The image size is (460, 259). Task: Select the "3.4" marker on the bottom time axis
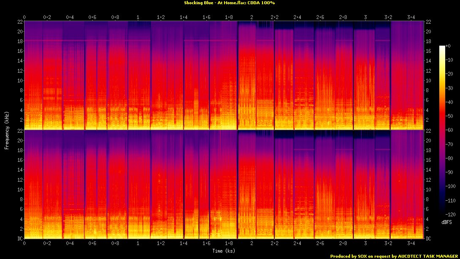pos(411,244)
